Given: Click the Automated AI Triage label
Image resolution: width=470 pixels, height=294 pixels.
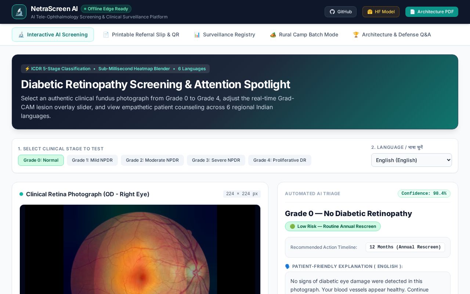Looking at the screenshot, I should pos(312,194).
